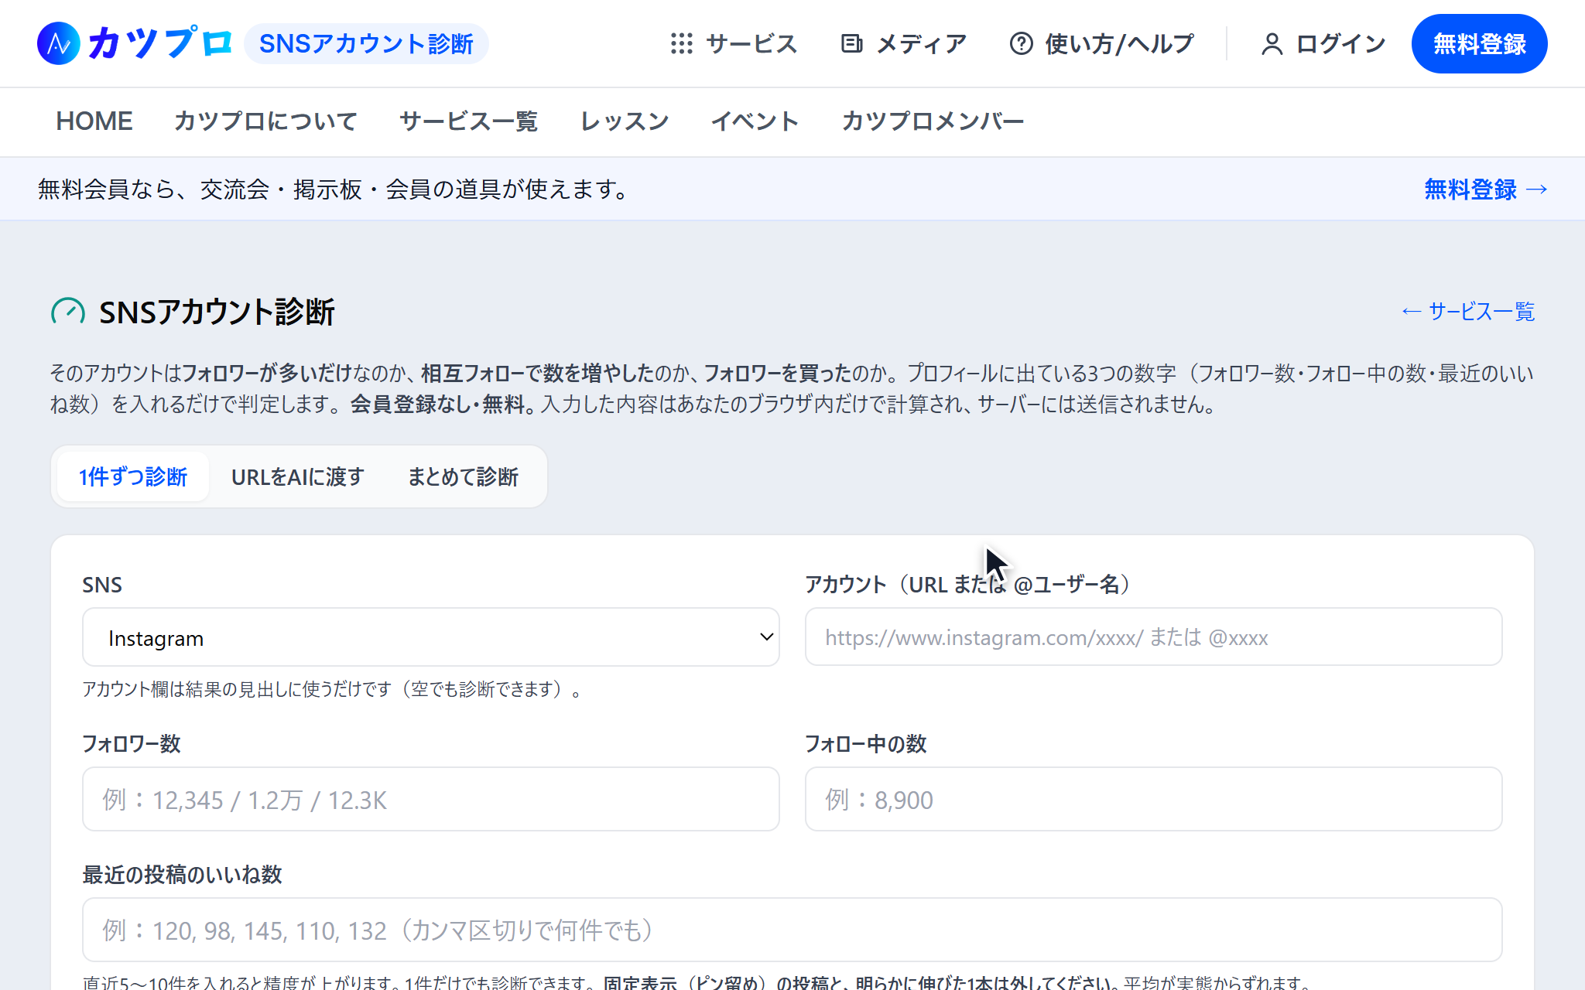The height and width of the screenshot is (990, 1585).
Task: Open the メディア header menu
Action: point(903,44)
